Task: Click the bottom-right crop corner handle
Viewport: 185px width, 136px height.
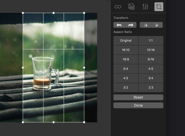Action: (x=84, y=122)
